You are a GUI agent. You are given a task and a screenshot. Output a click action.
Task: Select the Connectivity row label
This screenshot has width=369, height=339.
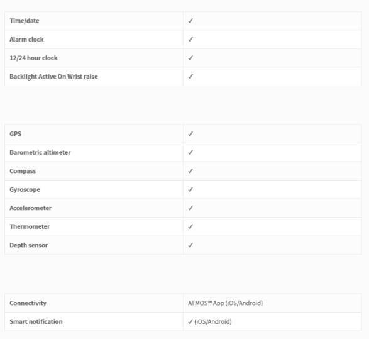click(28, 303)
